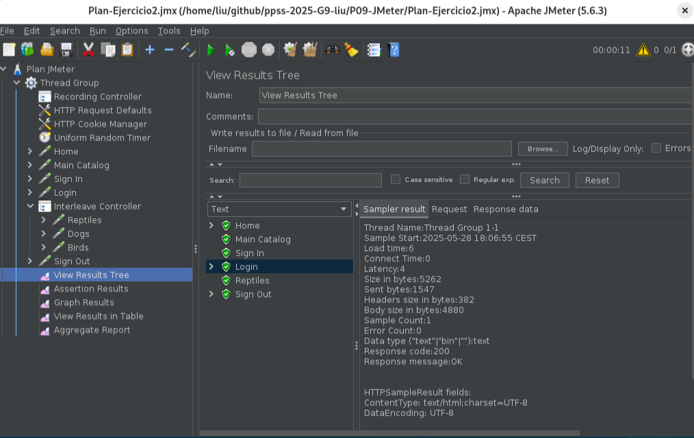Viewport: 694px width, 438px height.
Task: Select the View Results in Table item
Action: point(91,316)
